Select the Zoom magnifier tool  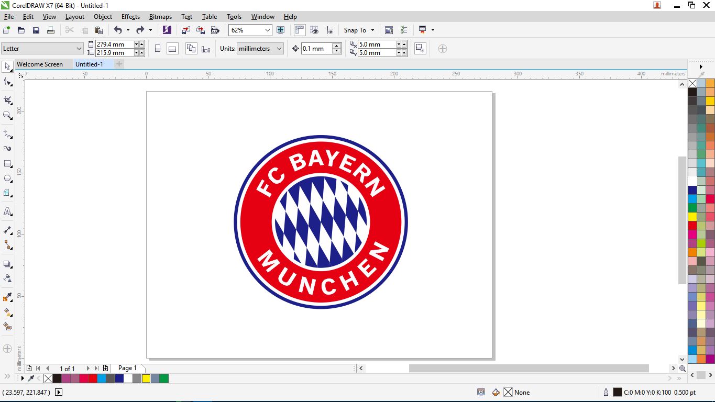pos(7,115)
